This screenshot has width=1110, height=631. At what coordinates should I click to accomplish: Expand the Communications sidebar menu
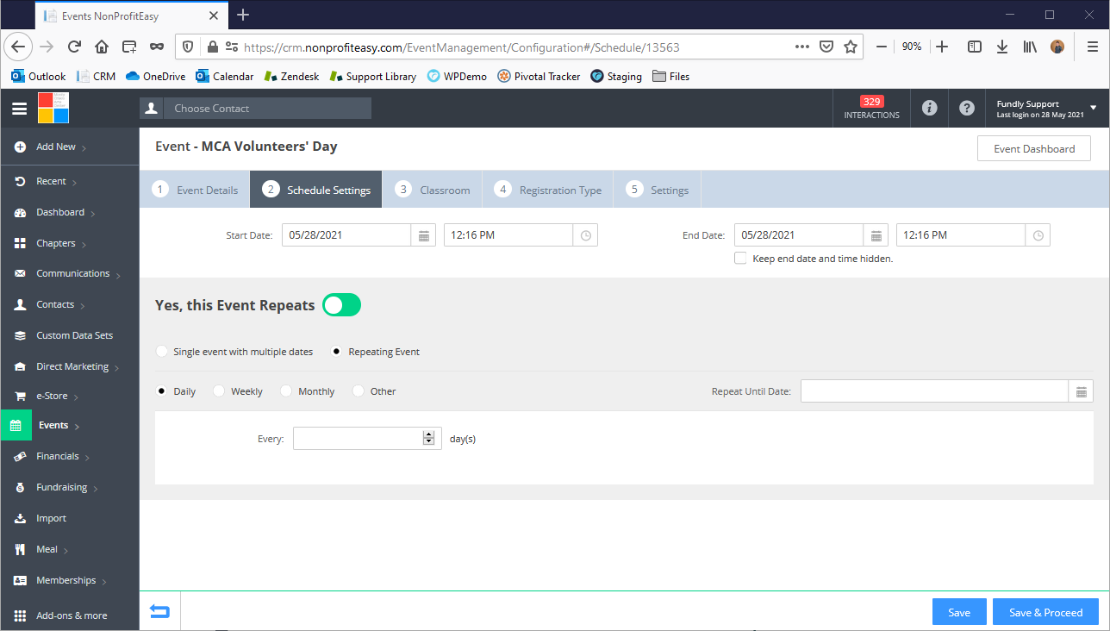pos(72,274)
